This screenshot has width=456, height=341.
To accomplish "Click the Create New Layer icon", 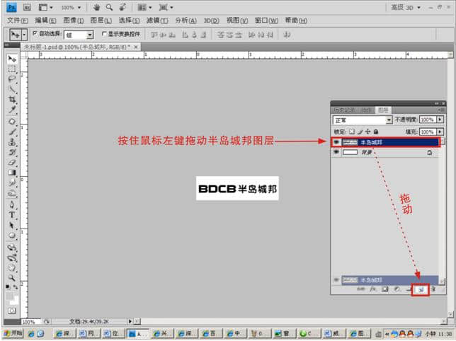I will 420,289.
